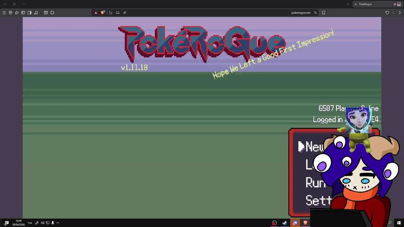Viewport: 404px width, 227px height.
Task: Open the red recording app in taskbar
Action: (274, 223)
